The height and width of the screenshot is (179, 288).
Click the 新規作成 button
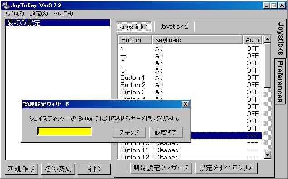(x=21, y=169)
